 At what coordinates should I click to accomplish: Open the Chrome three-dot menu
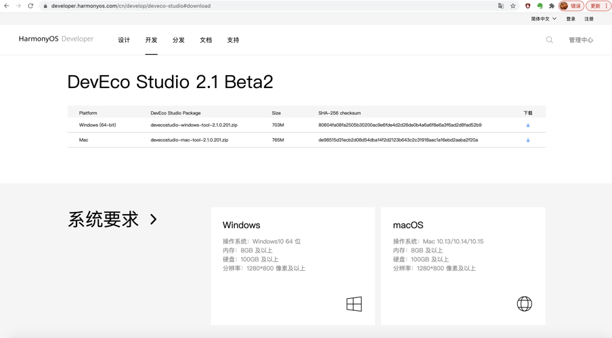[x=606, y=6]
